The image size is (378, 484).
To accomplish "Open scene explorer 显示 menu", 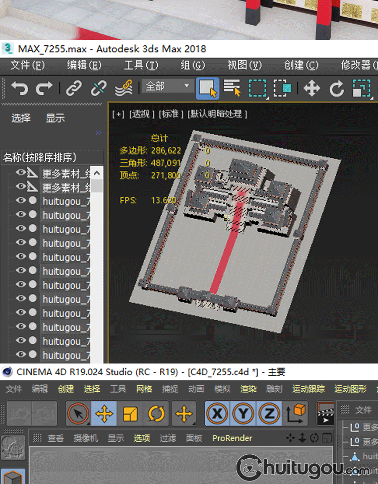I will (55, 118).
